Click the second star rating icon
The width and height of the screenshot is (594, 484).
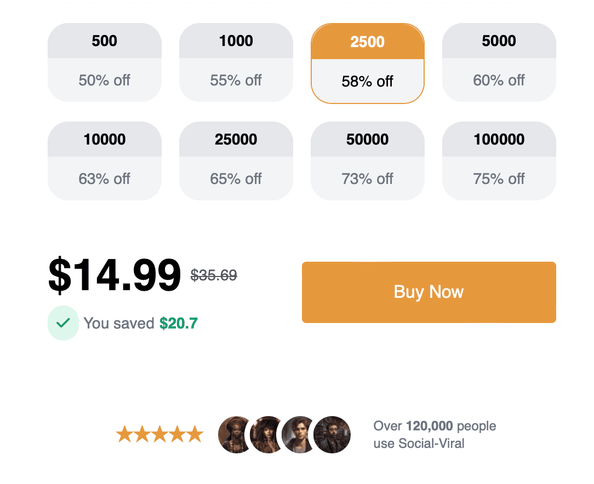(x=142, y=434)
